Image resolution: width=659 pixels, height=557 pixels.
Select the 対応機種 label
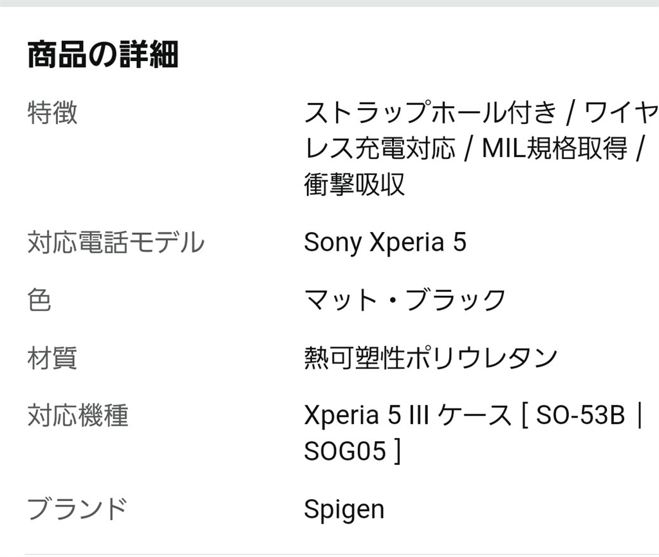pos(77,415)
